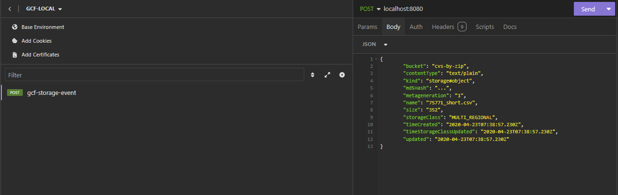The width and height of the screenshot is (618, 195).
Task: Click the back chevron icon beside GCF-LOCAL
Action: pyautogui.click(x=9, y=9)
